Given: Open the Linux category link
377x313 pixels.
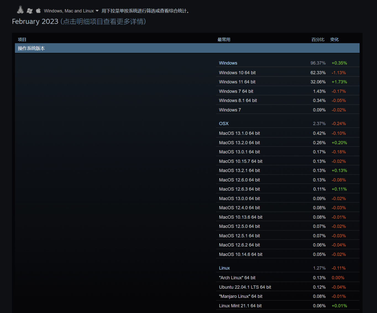Looking at the screenshot, I should (x=224, y=268).
